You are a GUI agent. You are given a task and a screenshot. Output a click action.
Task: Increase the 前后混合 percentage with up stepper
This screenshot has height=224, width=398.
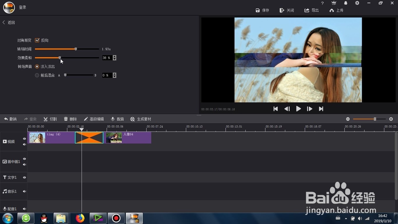[x=115, y=74]
